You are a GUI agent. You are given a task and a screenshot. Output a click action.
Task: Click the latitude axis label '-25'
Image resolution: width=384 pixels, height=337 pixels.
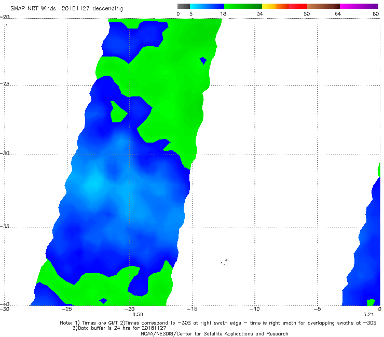[x=5, y=84]
